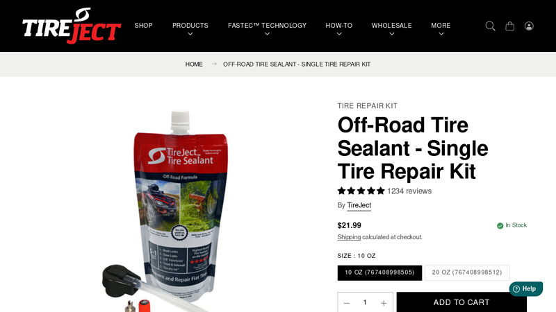556x312 pixels.
Task: Select the 10 OZ size option
Action: tap(379, 272)
